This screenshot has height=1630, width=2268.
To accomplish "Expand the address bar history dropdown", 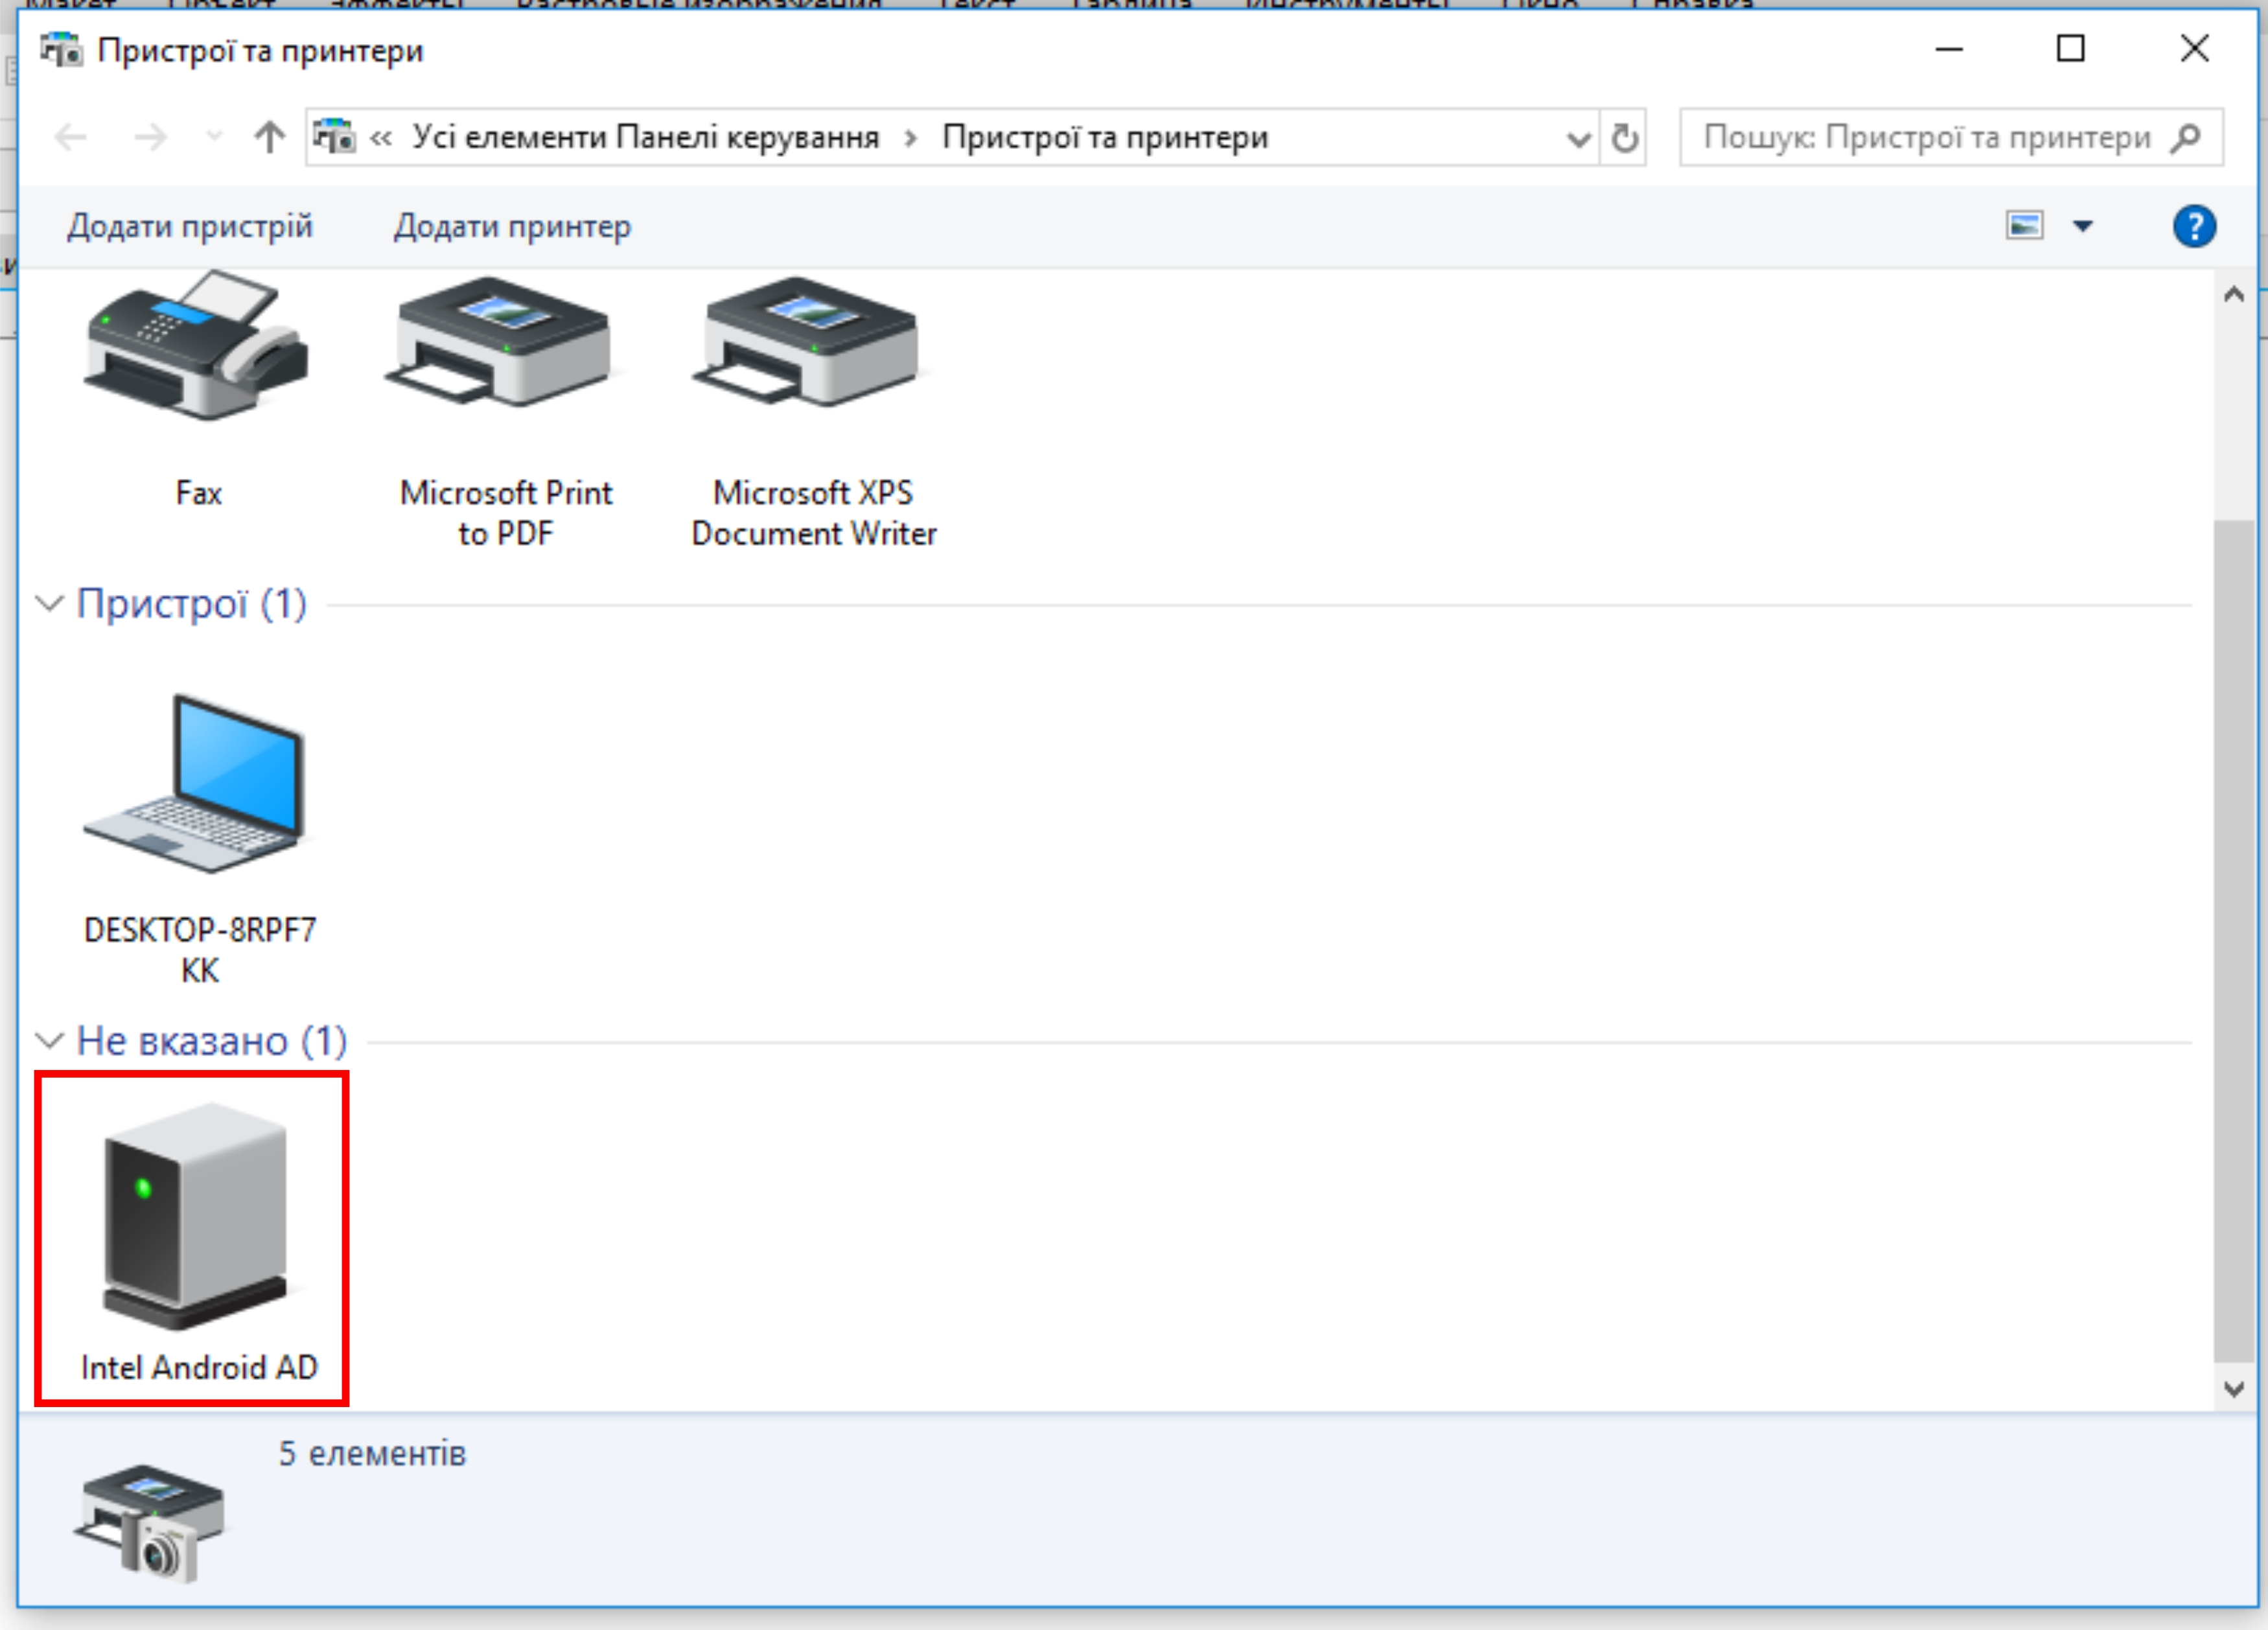I will tap(1578, 138).
